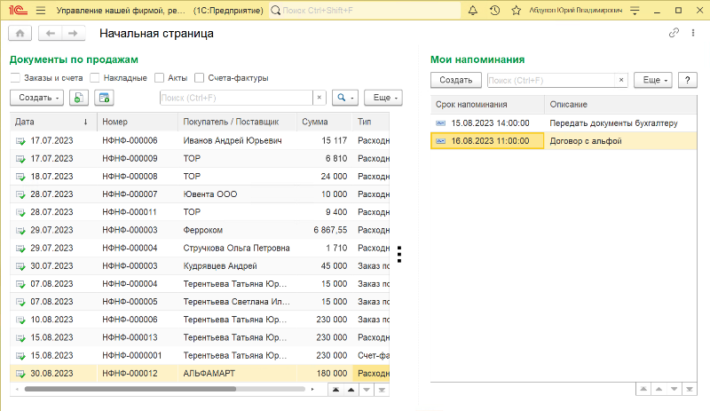Open the Еще menu in reminders

[x=653, y=80]
